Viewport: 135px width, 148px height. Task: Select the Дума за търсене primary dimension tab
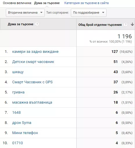[47, 3]
